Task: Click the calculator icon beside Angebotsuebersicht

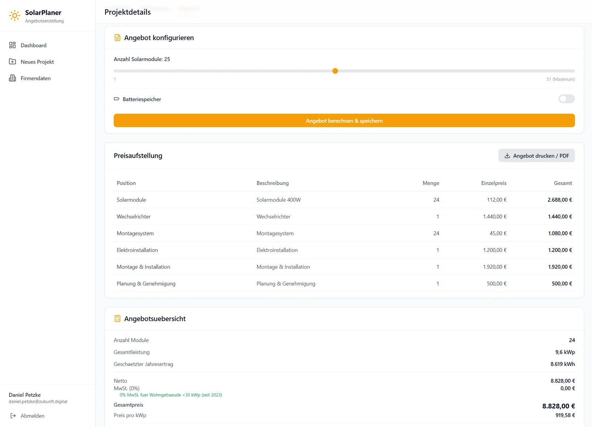Action: pos(117,319)
